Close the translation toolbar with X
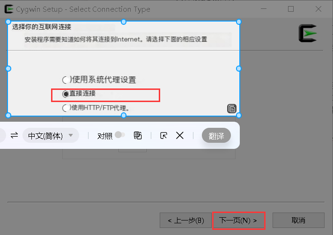This screenshot has width=333, height=235. coord(180,135)
